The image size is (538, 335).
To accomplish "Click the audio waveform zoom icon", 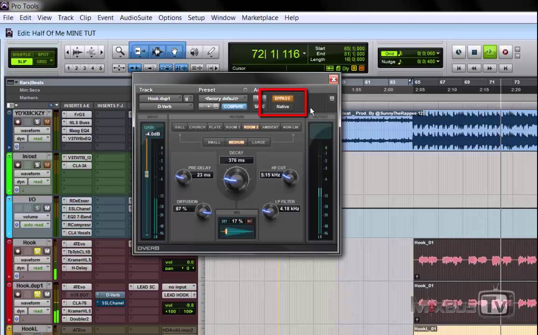I will 77,52.
